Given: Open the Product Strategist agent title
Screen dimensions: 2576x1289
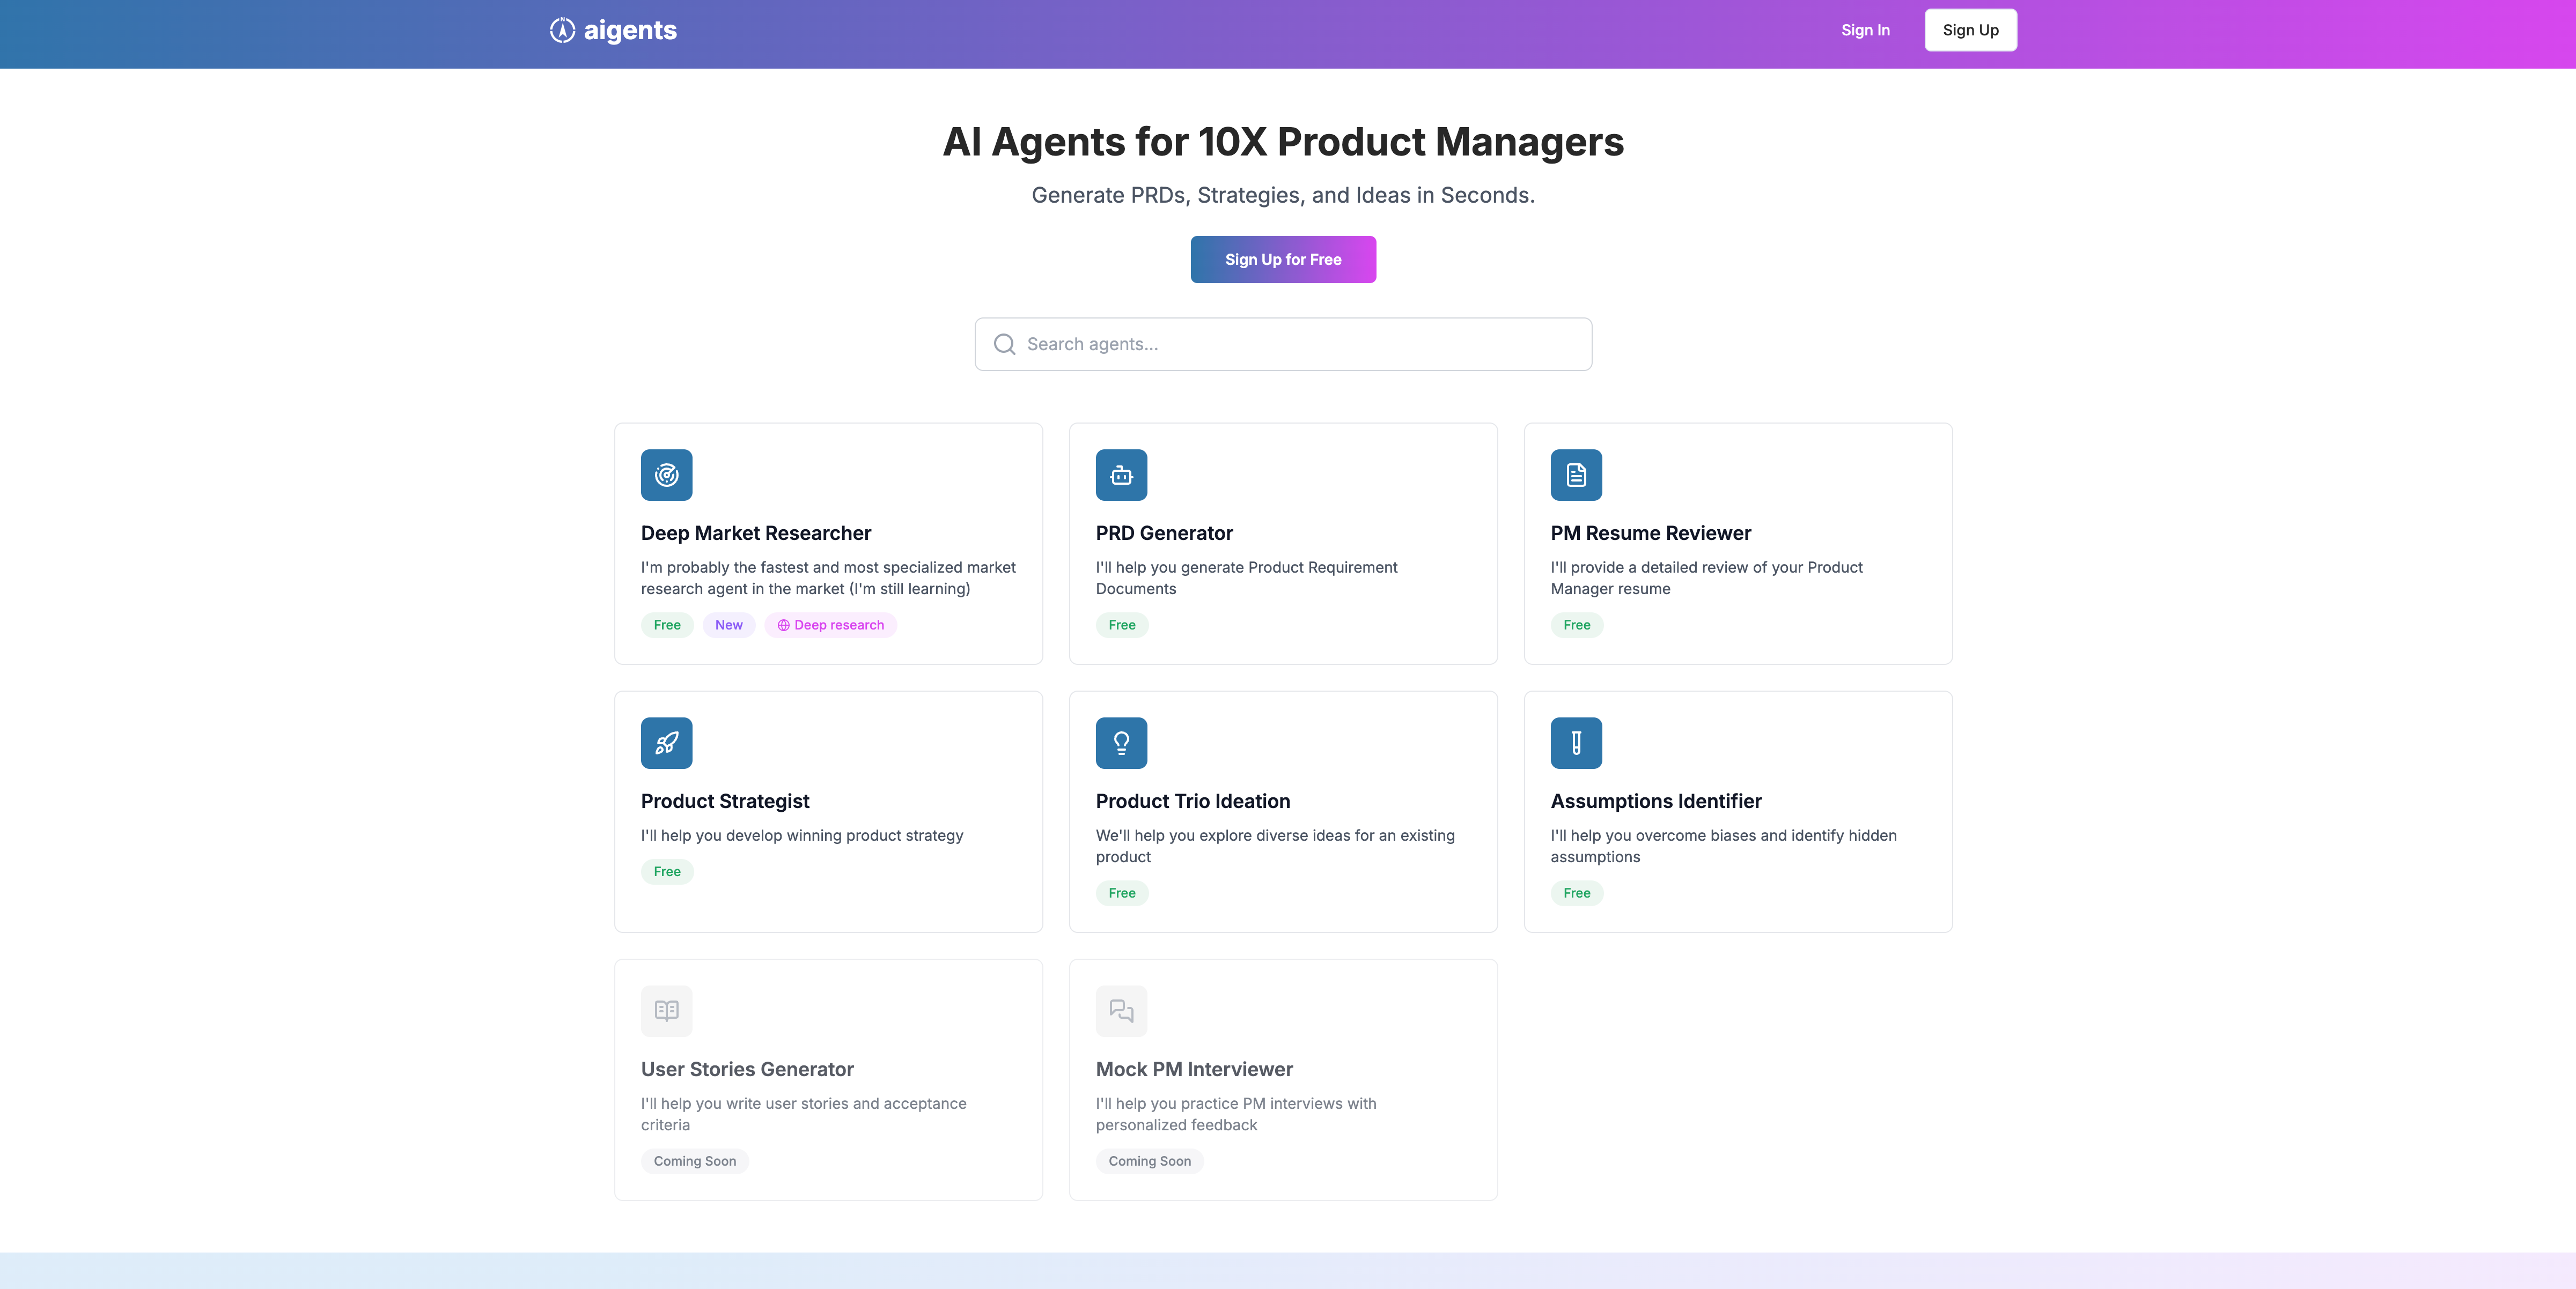Looking at the screenshot, I should 725,801.
